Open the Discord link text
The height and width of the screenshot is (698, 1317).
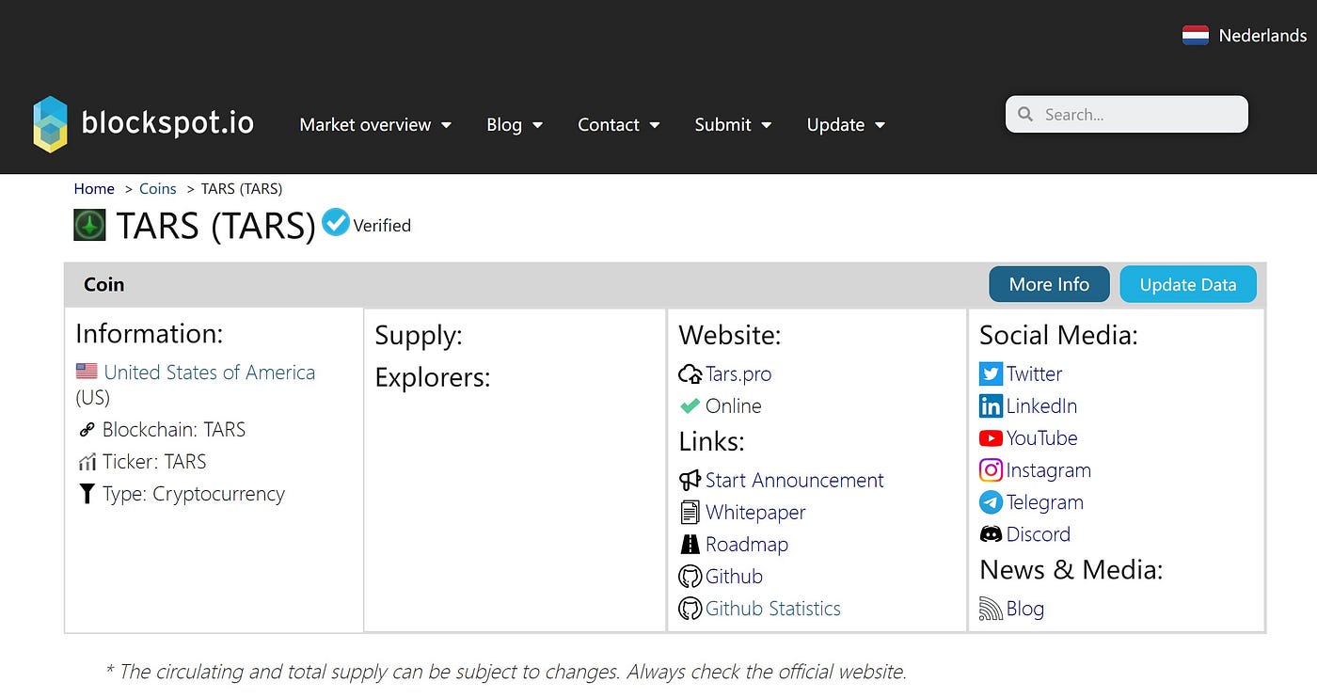(1038, 534)
